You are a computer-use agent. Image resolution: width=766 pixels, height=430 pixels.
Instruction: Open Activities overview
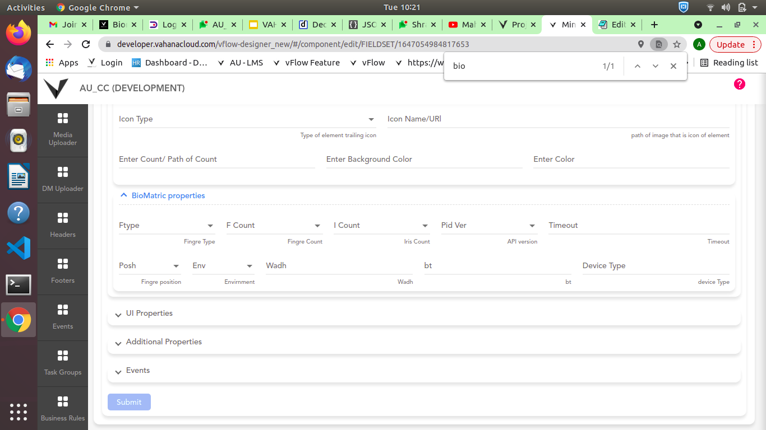tap(25, 7)
